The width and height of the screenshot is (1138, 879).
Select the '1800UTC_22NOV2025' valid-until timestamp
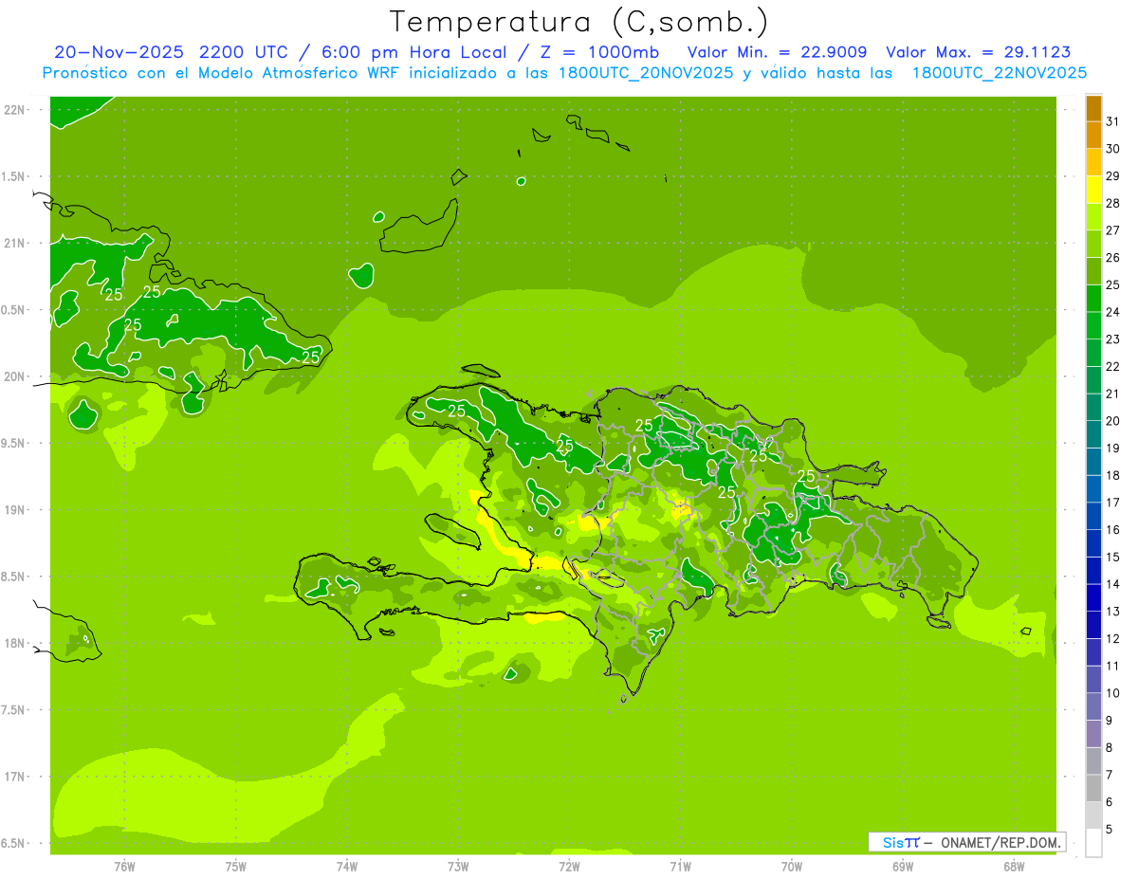(x=999, y=73)
